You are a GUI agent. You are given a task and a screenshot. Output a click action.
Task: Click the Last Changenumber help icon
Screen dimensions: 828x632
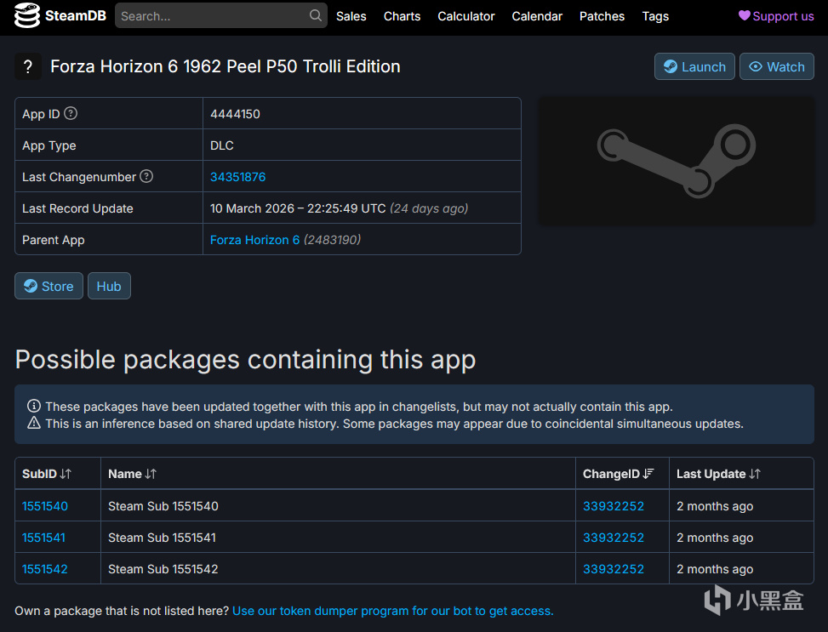click(x=146, y=176)
